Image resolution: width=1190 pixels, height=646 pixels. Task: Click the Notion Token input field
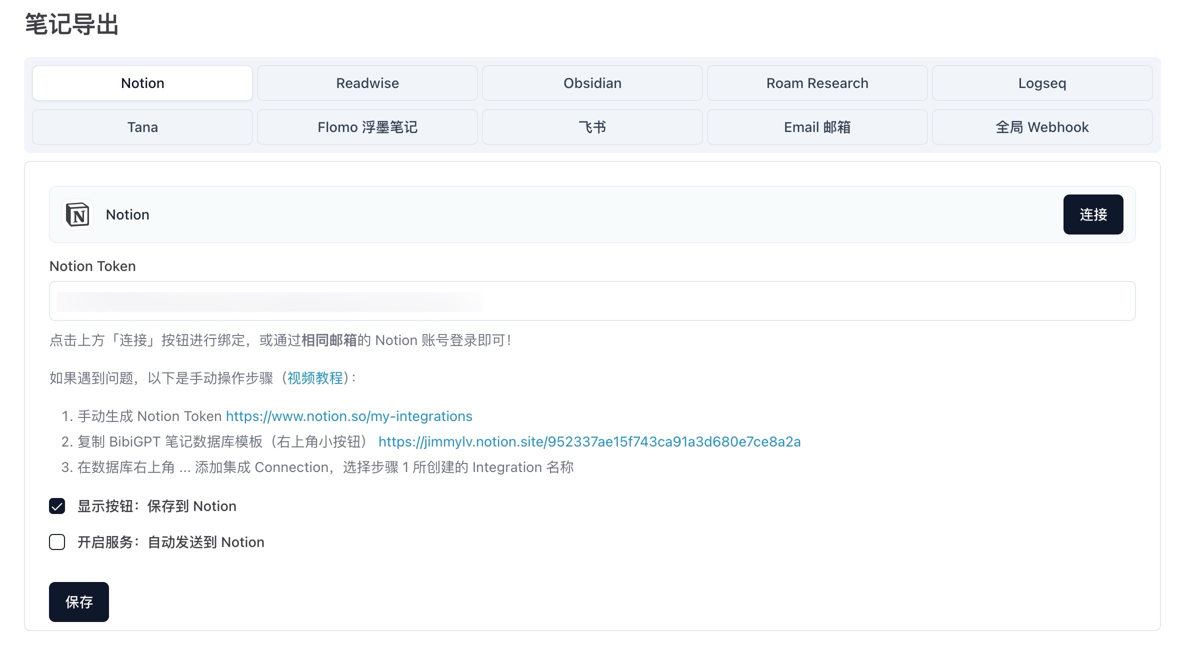(592, 301)
